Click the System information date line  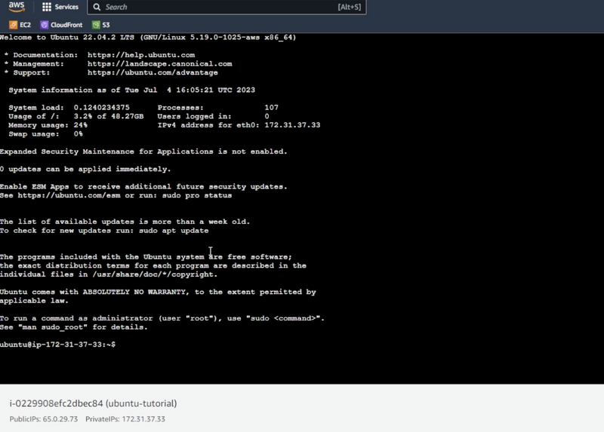point(131,90)
